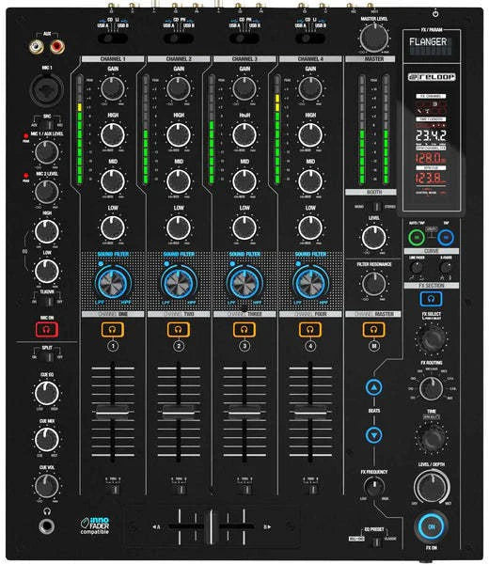Click the Channel 2 Sound Filter knob

tap(179, 283)
